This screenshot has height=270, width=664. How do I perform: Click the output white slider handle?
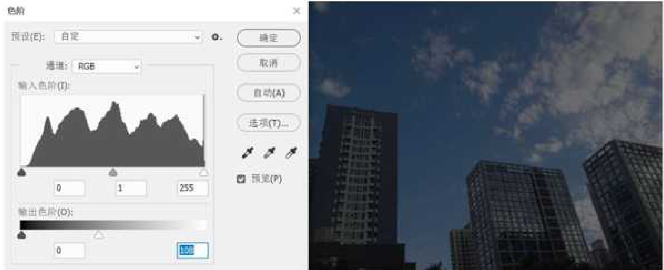click(99, 235)
